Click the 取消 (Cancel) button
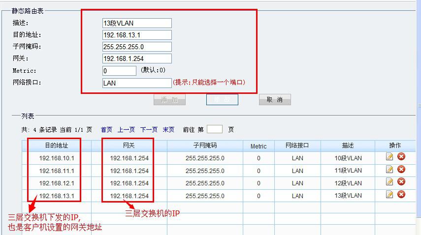 tap(275, 100)
